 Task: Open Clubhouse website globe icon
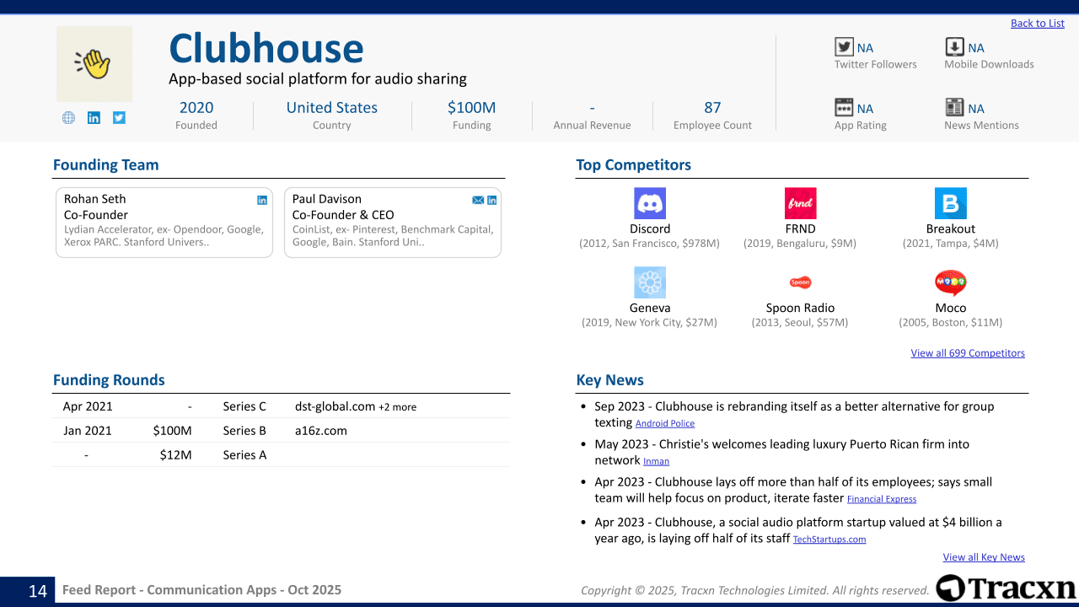69,118
